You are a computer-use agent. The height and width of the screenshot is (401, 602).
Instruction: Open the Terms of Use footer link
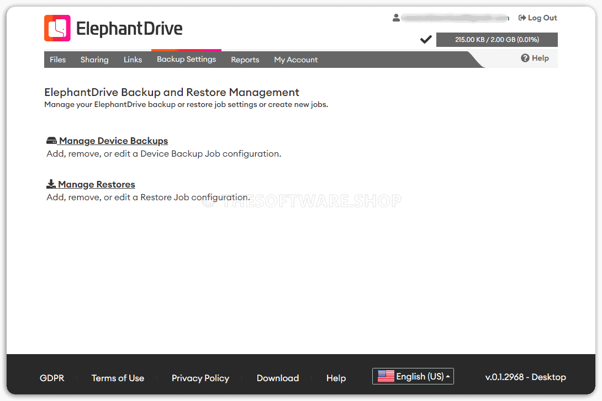118,378
